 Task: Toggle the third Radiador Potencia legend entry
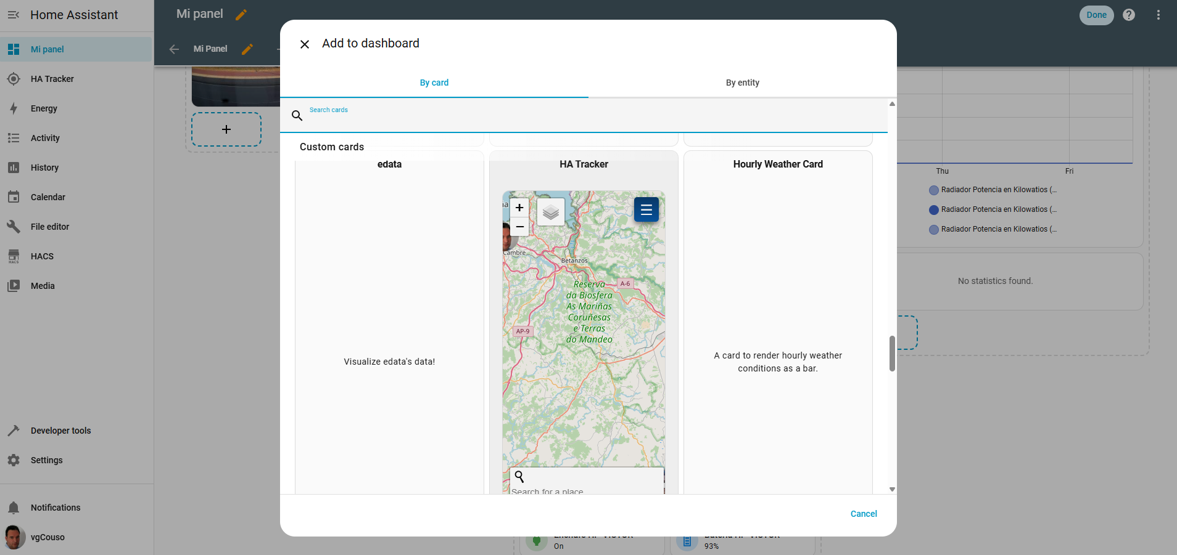tap(993, 229)
